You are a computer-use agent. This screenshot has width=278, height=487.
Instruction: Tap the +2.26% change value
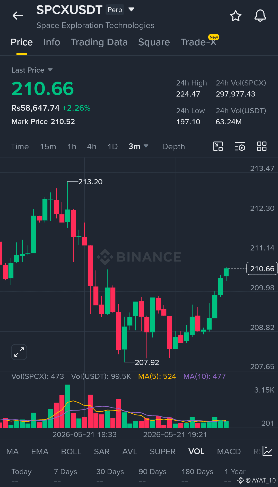(76, 108)
